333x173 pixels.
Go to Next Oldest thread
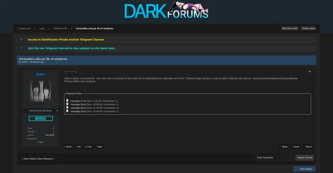[x=30, y=159]
